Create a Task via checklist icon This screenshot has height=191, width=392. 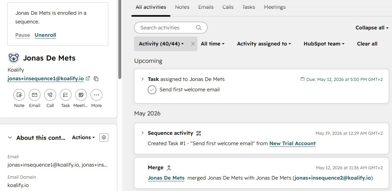(66, 95)
